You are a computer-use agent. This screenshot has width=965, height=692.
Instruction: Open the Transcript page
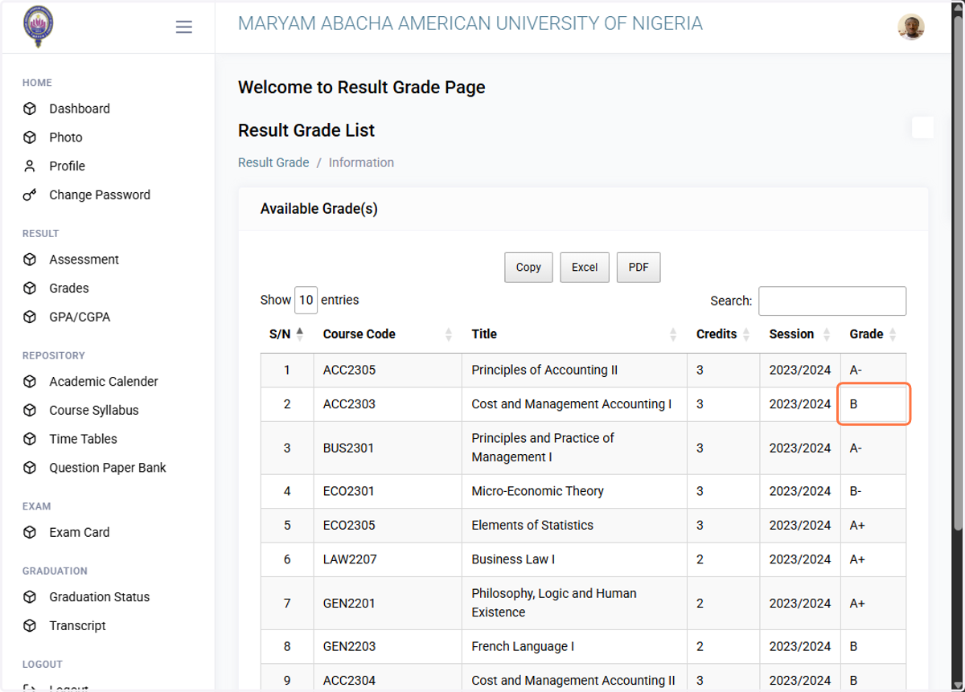coord(77,626)
